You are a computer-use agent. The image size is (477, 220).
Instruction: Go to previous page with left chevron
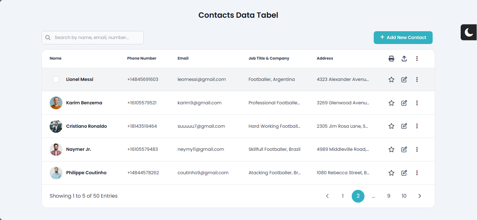click(x=327, y=196)
